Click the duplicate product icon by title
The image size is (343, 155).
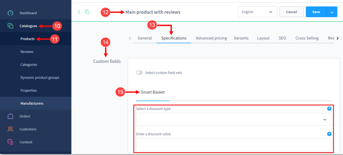(x=87, y=12)
